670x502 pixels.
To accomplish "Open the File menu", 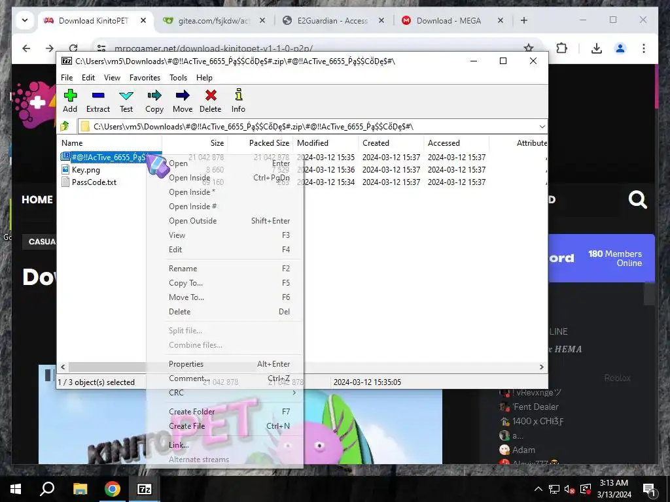I will tap(67, 78).
